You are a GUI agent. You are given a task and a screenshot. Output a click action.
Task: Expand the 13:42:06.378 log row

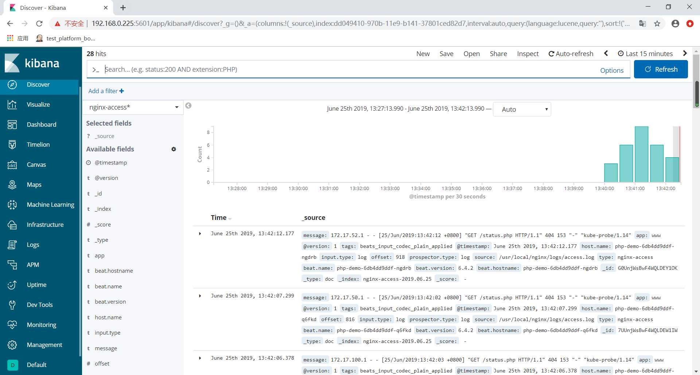200,358
